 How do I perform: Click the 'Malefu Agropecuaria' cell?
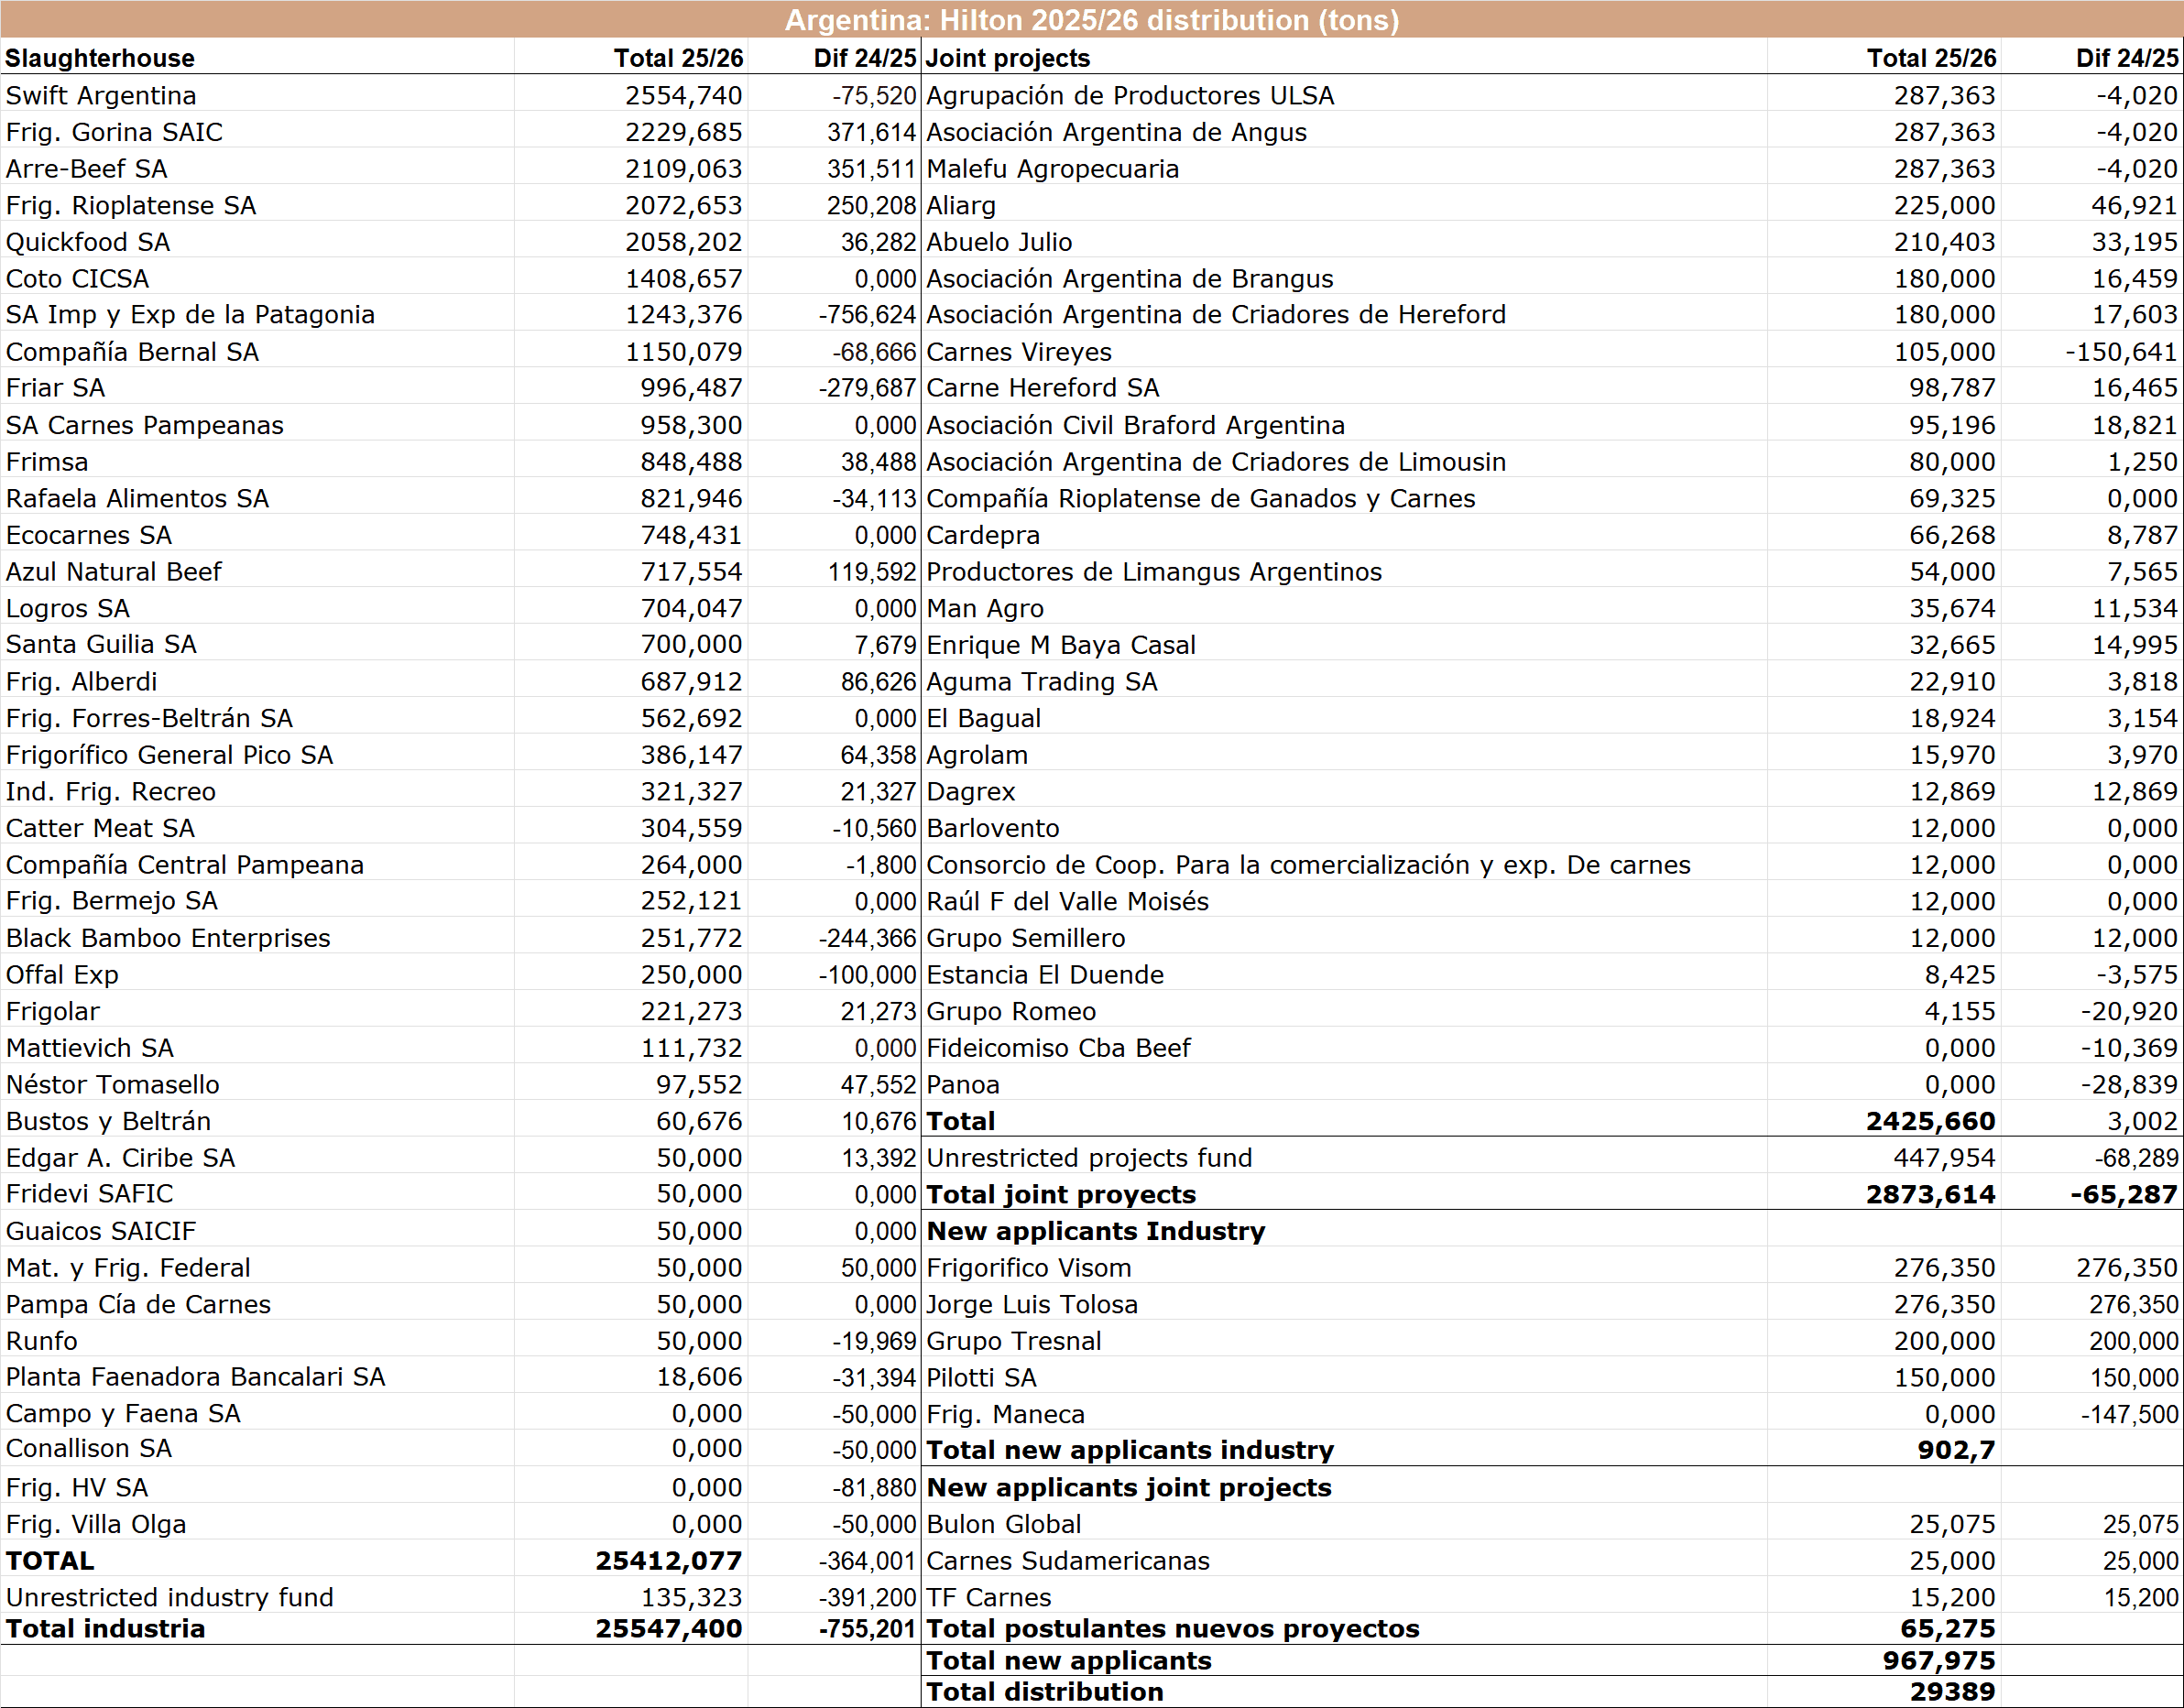(x=1053, y=169)
